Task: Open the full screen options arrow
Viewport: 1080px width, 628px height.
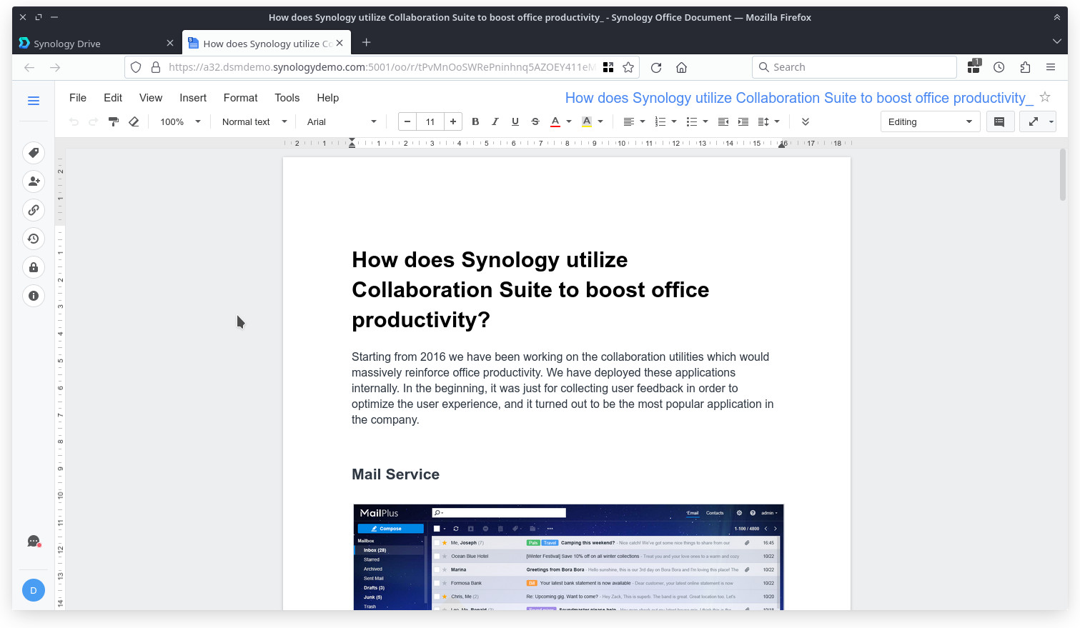Action: (1051, 121)
